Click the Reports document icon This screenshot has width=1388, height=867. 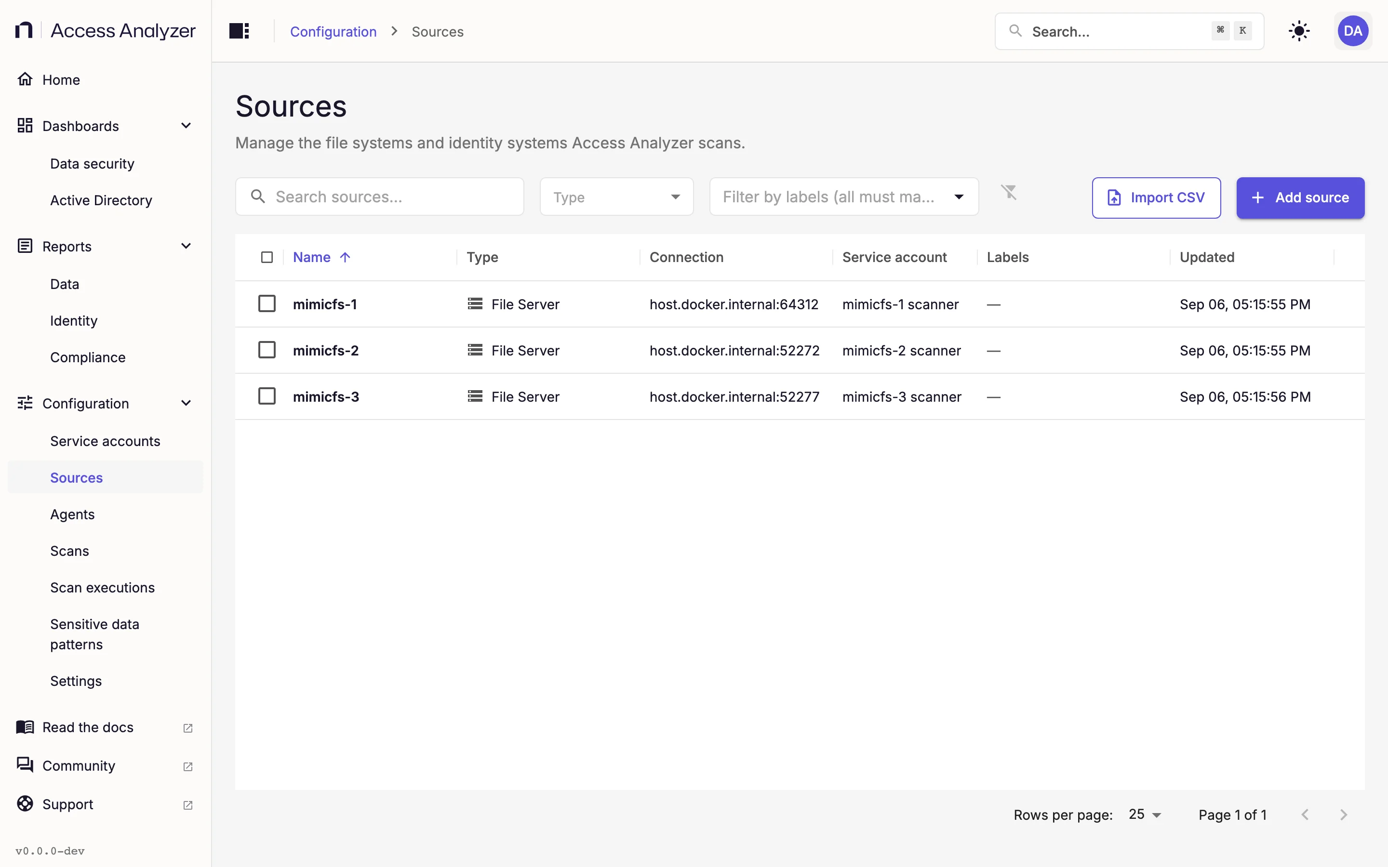coord(25,246)
